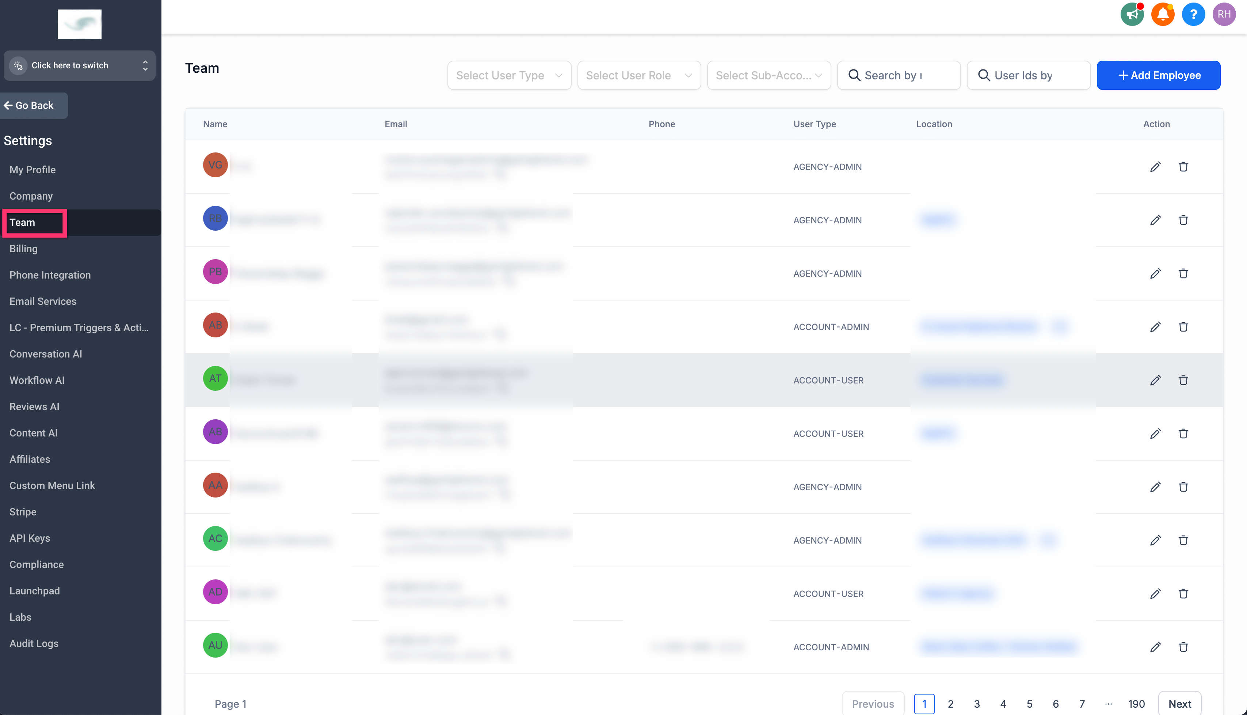Delete the RB user via the trash icon

[x=1183, y=220]
